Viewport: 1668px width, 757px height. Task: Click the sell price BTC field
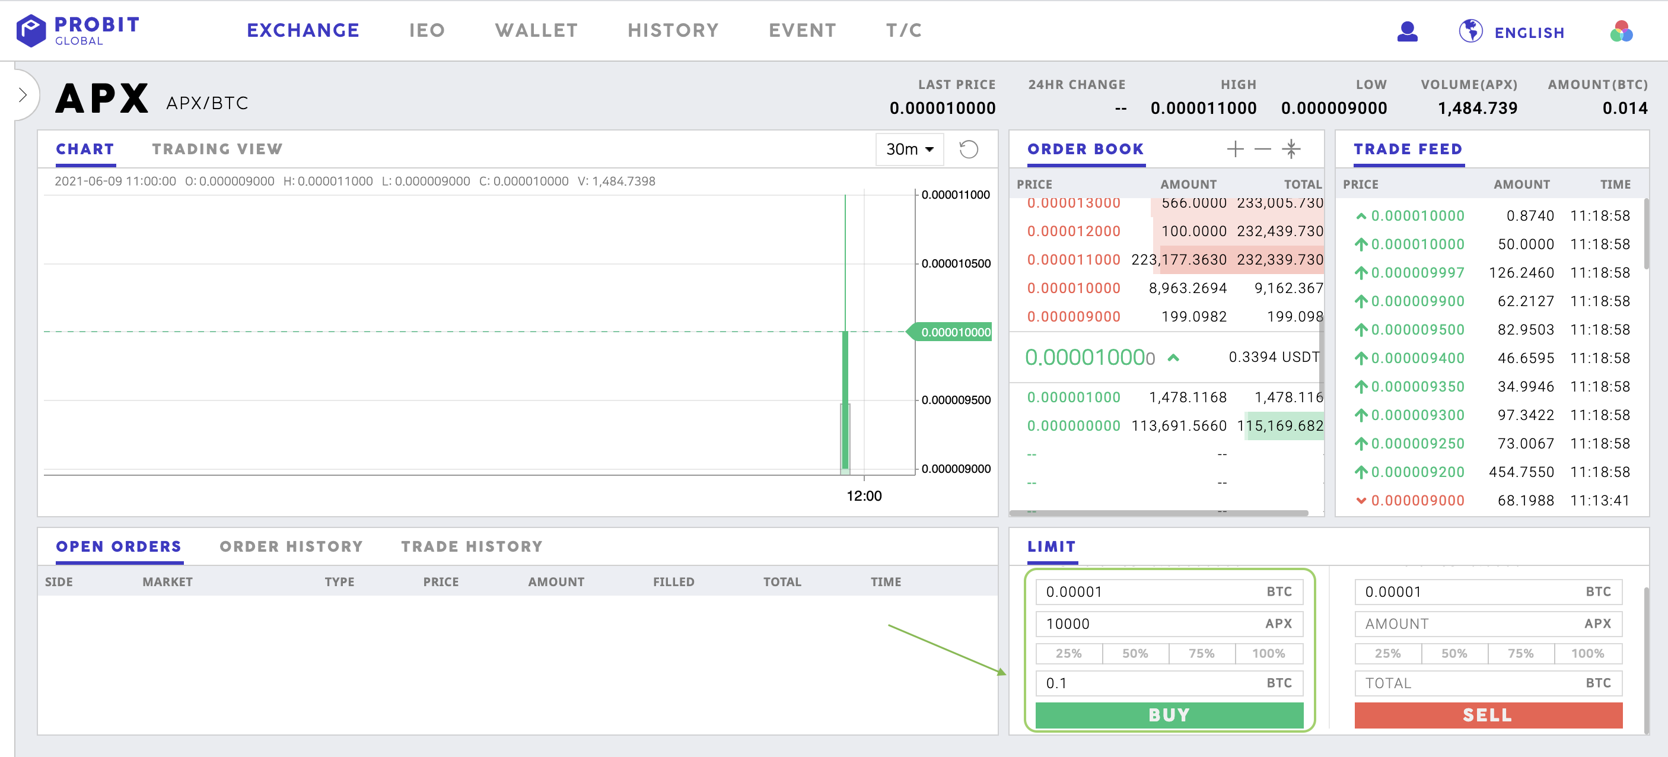1489,592
